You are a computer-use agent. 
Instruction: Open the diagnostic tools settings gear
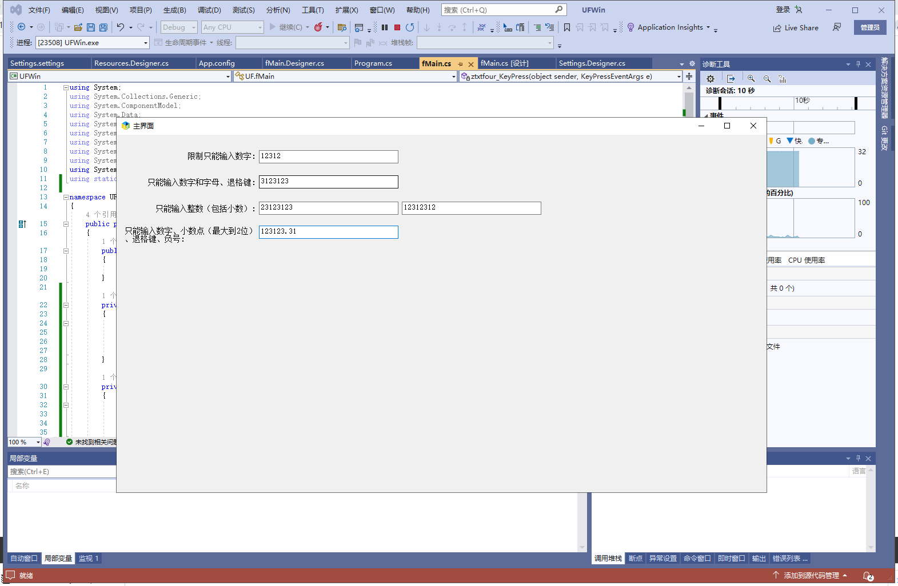[x=711, y=79]
